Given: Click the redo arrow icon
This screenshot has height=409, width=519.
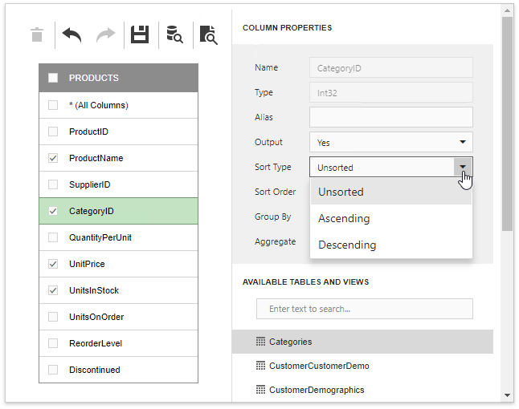Looking at the screenshot, I should pos(106,34).
